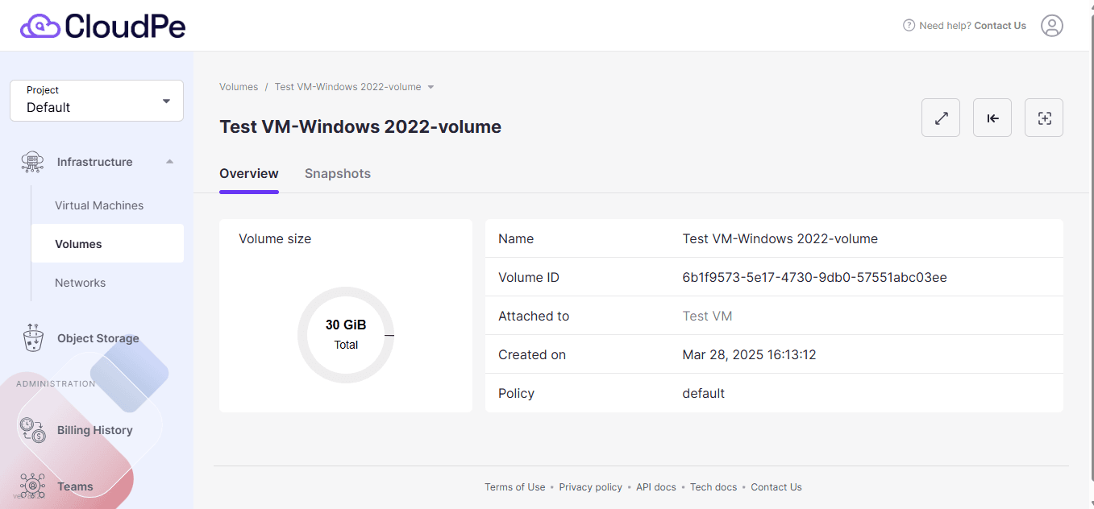Select the Overview tab

pos(249,173)
